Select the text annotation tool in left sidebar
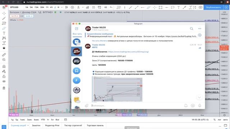This screenshot has width=230, height=129. coord(4,33)
